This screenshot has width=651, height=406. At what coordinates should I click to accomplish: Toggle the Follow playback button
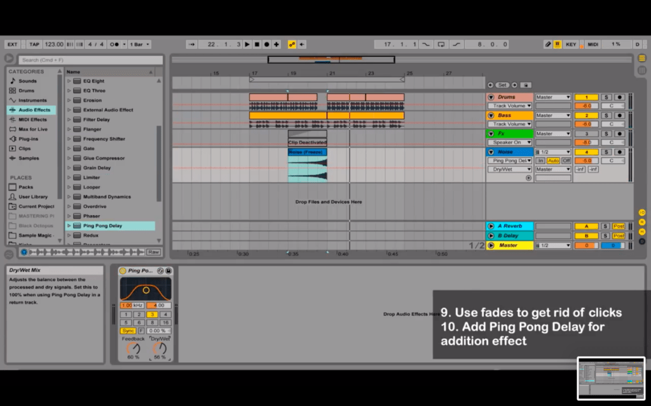[191, 44]
